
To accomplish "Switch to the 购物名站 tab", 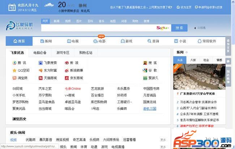I will (86, 53).
